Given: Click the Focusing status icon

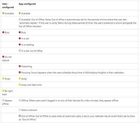Looking at the screenshot, I should (x=20, y=72).
